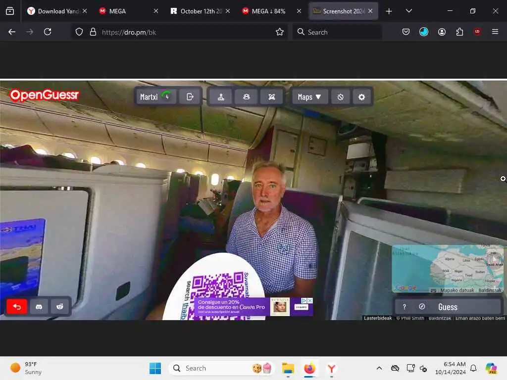Image resolution: width=507 pixels, height=380 pixels.
Task: Open the question mark help button
Action: pyautogui.click(x=404, y=307)
